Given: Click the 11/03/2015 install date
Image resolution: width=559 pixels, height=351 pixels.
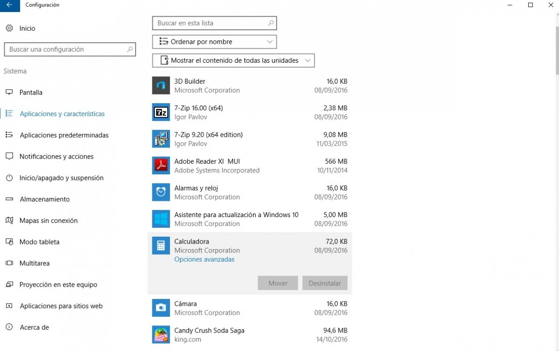Looking at the screenshot, I should (x=332, y=144).
